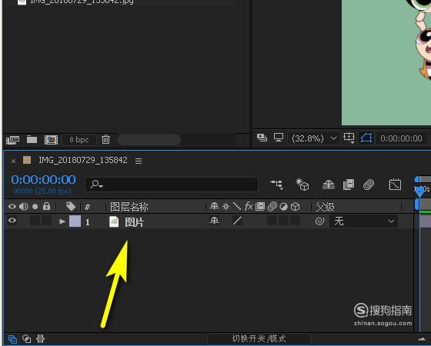Image resolution: width=431 pixels, height=346 pixels.
Task: Toggle 3D layer box on 图片 layer
Action: (296, 220)
